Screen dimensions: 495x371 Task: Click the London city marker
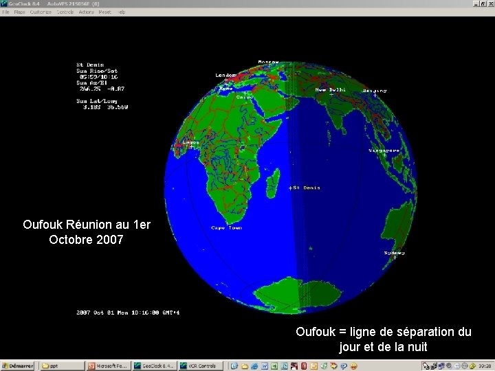point(226,80)
